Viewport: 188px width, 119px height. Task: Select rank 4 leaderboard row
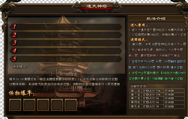click(x=66, y=51)
